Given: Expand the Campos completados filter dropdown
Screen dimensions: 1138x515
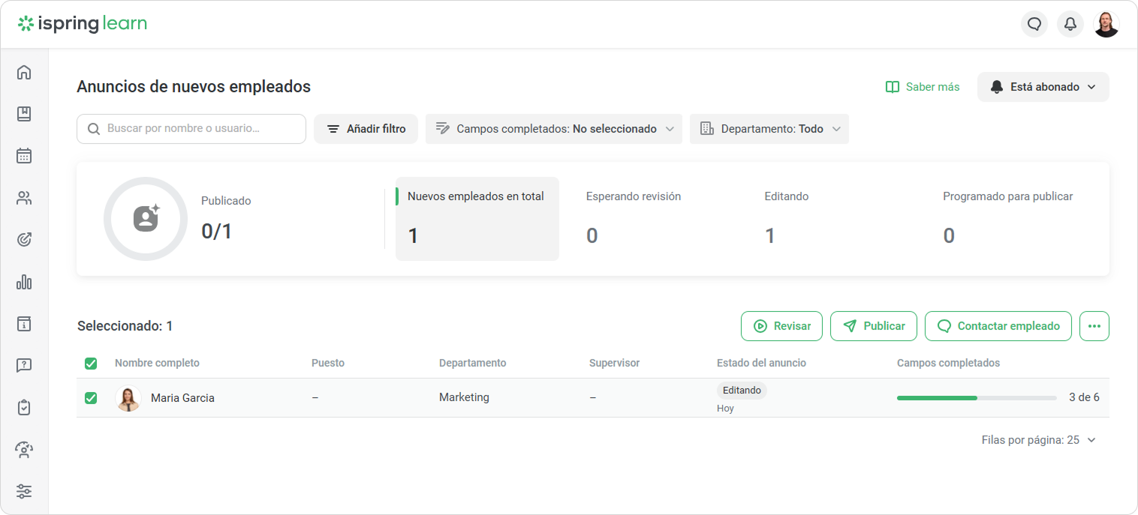Looking at the screenshot, I should point(553,129).
